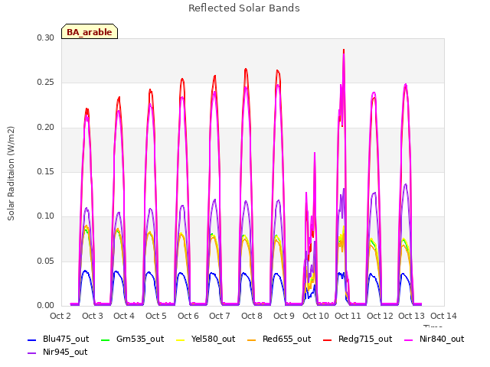Viewport: 490px width, 367px height.
Task: Click the Solar Raditaion (W/m2) axis title
Action: pos(11,174)
